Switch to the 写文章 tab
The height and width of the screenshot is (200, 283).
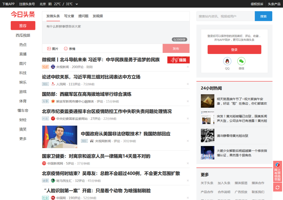tap(69, 16)
